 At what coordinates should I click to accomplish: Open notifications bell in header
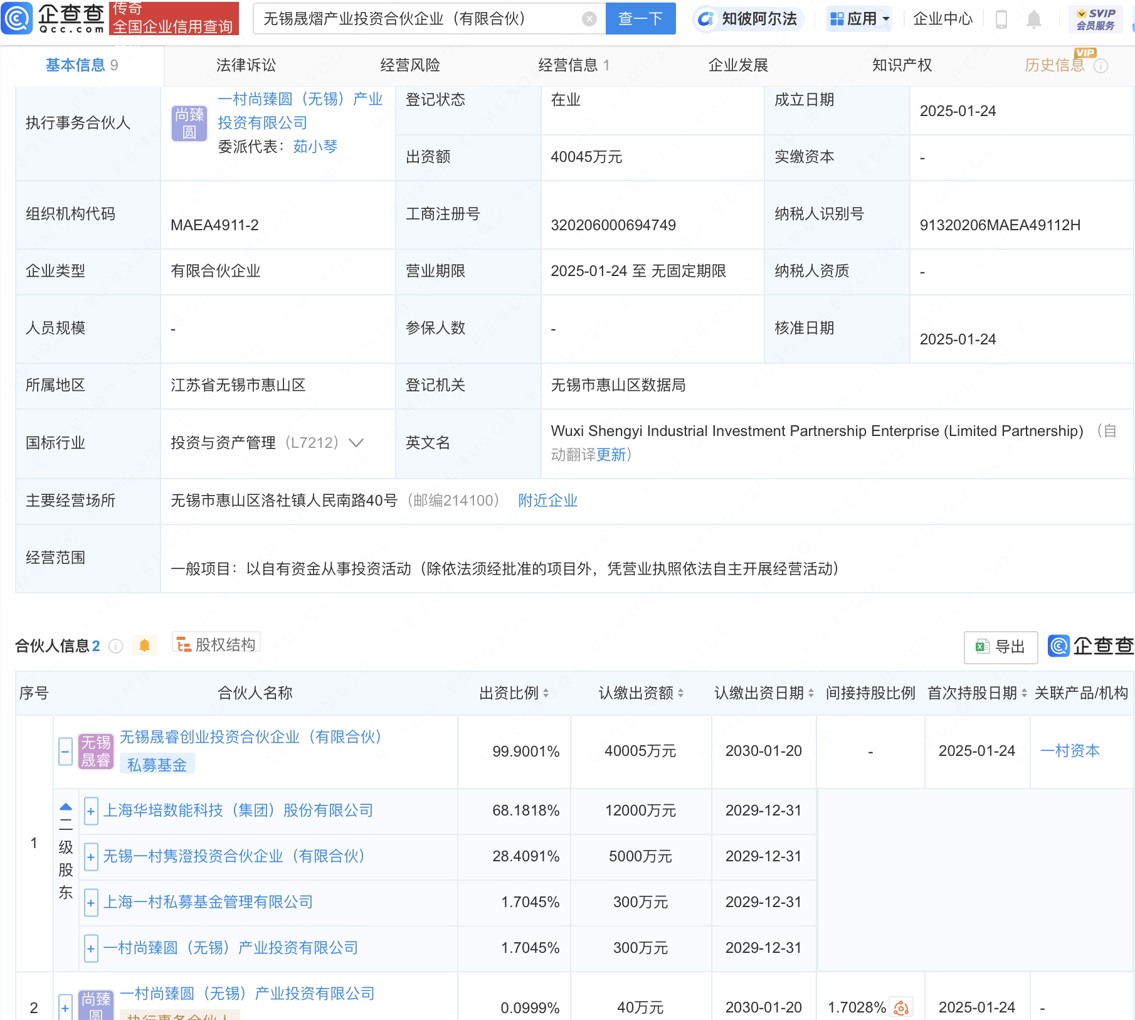1034,19
